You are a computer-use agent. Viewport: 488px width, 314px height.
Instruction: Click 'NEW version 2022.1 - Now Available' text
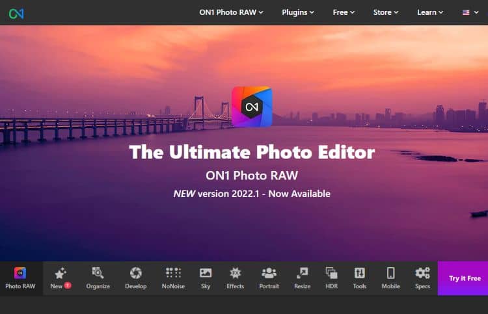(x=252, y=194)
